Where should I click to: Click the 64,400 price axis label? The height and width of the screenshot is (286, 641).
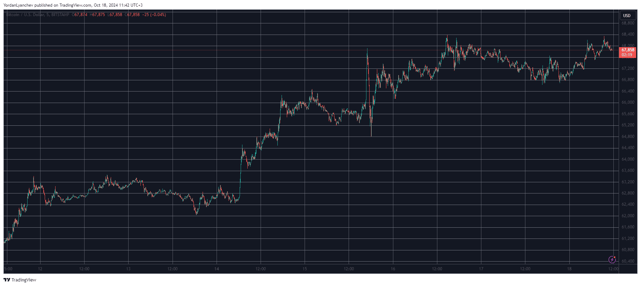click(x=628, y=148)
